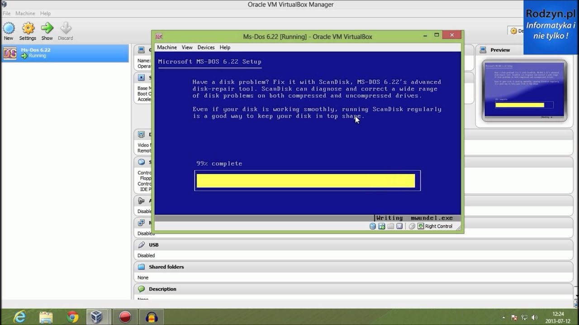
Task: Click 'None' under Shared folders
Action: pyautogui.click(x=143, y=278)
